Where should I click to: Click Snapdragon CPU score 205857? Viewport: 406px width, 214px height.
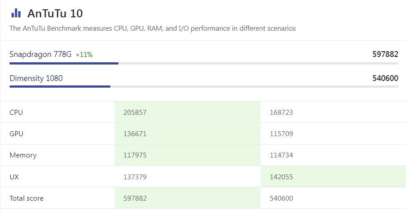135,113
